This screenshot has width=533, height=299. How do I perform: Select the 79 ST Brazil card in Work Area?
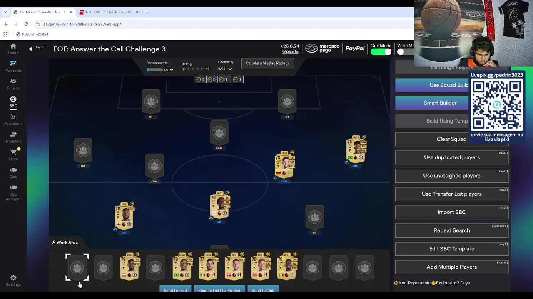point(182,266)
